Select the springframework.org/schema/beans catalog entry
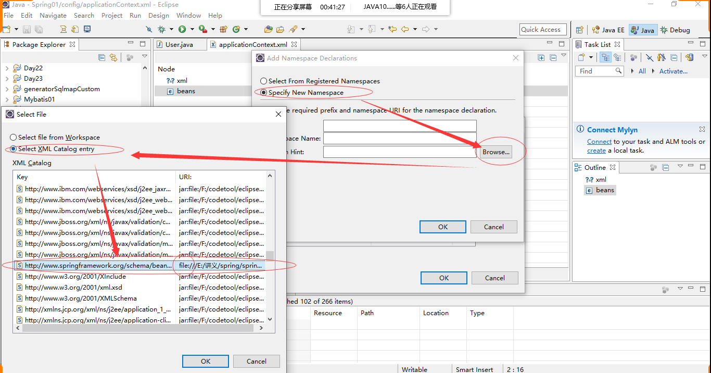Screen dimensions: 711x373 pos(139,266)
